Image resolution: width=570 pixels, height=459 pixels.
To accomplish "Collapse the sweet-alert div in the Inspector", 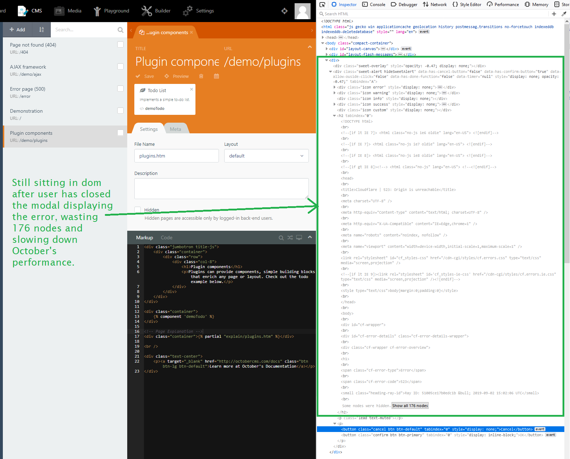I will 330,71.
